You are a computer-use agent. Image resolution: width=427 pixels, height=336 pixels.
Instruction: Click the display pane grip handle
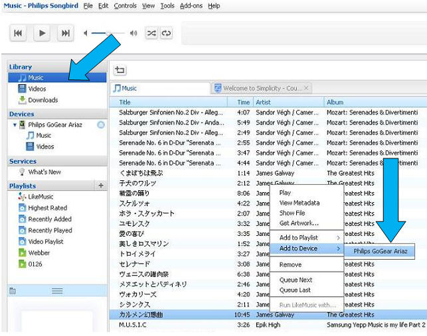click(x=57, y=291)
